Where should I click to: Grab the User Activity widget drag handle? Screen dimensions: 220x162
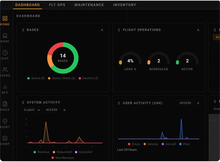click(119, 103)
